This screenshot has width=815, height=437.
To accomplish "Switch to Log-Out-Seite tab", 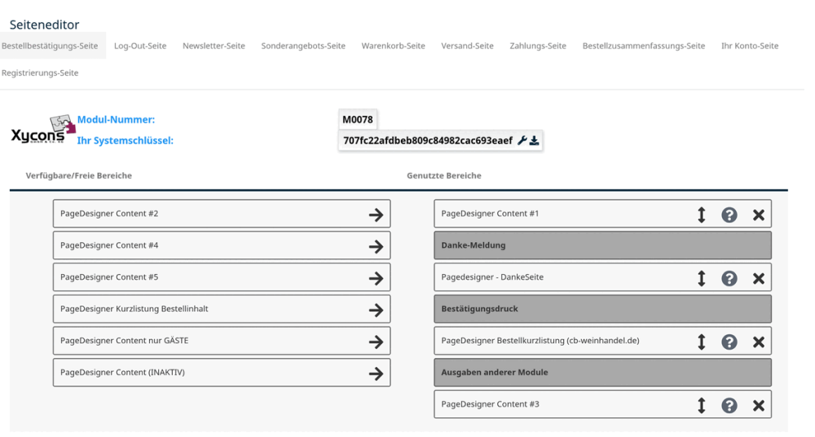I will 140,46.
